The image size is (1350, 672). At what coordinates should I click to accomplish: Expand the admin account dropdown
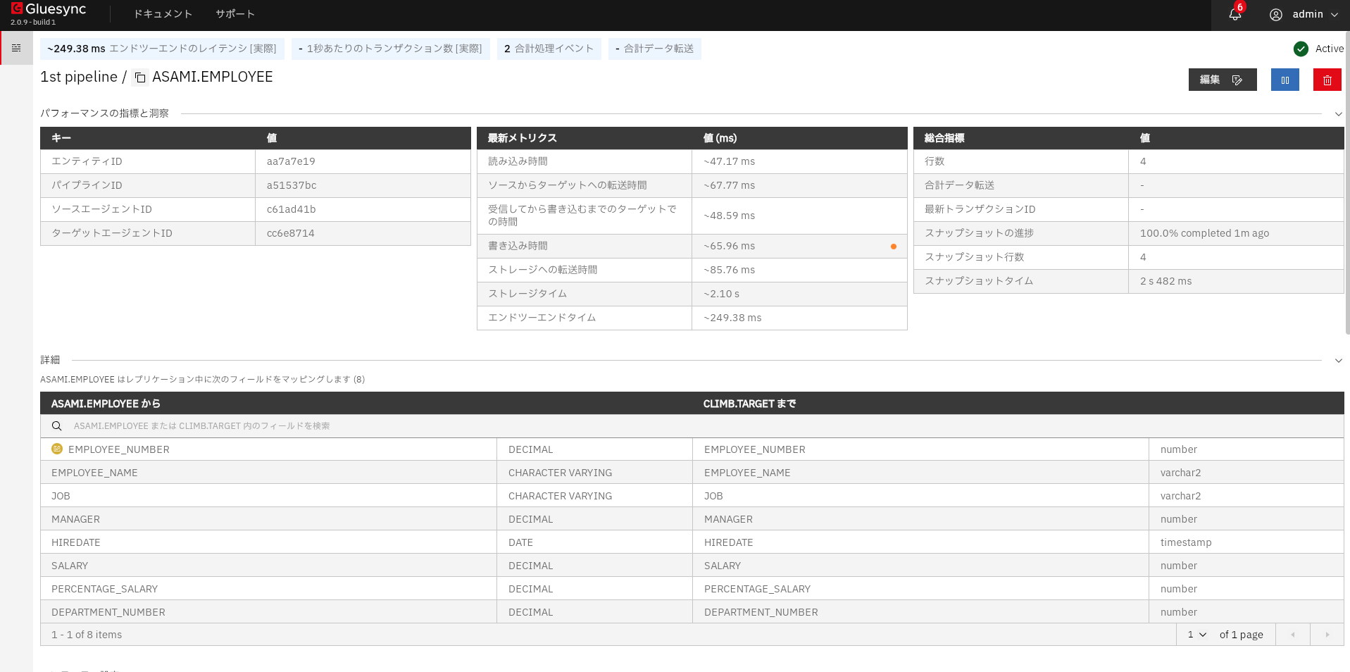coord(1334,14)
